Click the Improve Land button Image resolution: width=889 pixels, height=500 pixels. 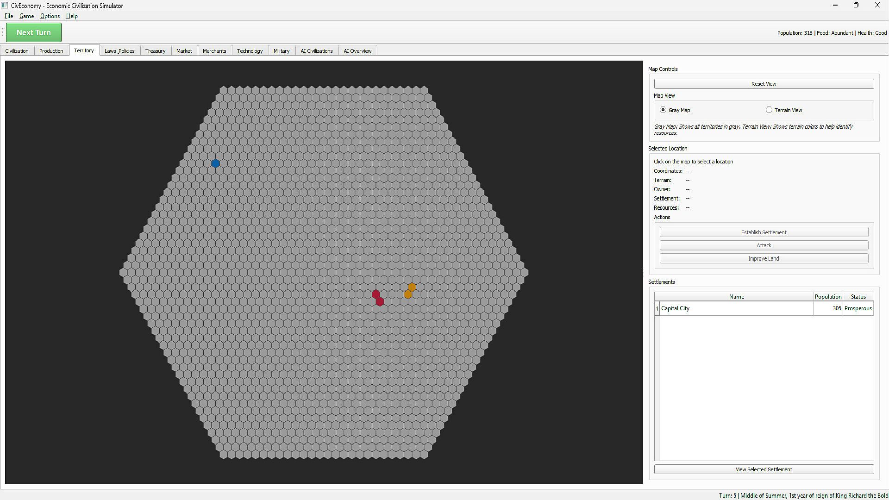click(764, 259)
